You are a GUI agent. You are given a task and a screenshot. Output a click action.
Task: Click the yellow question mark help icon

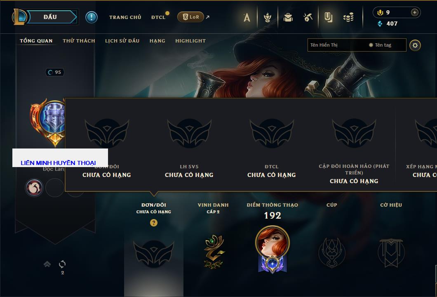pyautogui.click(x=153, y=222)
